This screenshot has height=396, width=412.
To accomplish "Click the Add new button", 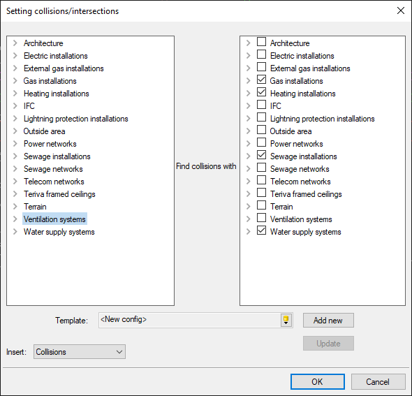I will coord(328,321).
